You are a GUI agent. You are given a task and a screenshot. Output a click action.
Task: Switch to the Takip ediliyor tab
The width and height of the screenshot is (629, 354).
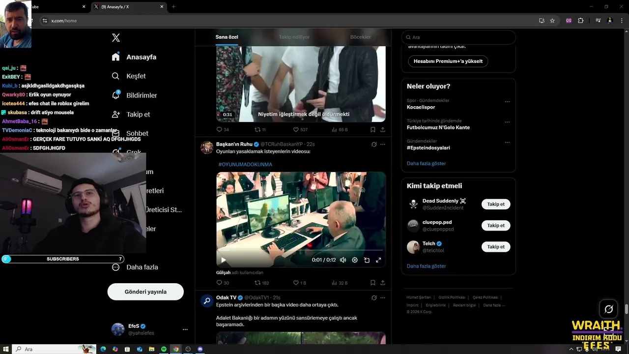coord(294,37)
